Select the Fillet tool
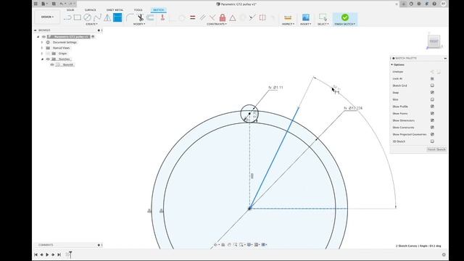464x261 pixels. (x=130, y=17)
